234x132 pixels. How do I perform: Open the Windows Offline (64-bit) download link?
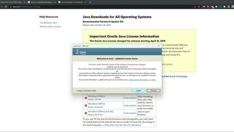tap(101, 111)
